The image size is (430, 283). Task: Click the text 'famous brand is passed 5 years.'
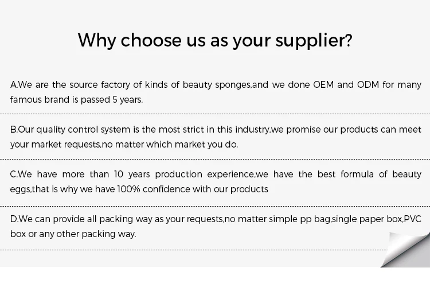tap(76, 99)
